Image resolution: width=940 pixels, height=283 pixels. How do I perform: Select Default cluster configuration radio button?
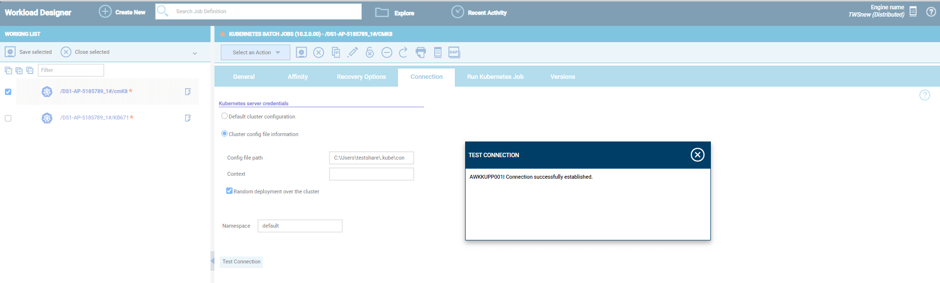click(224, 116)
